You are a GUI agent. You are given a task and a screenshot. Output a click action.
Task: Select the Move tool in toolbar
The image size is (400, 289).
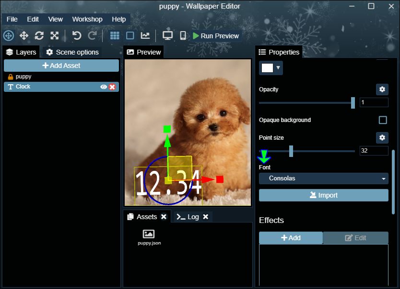tap(24, 35)
